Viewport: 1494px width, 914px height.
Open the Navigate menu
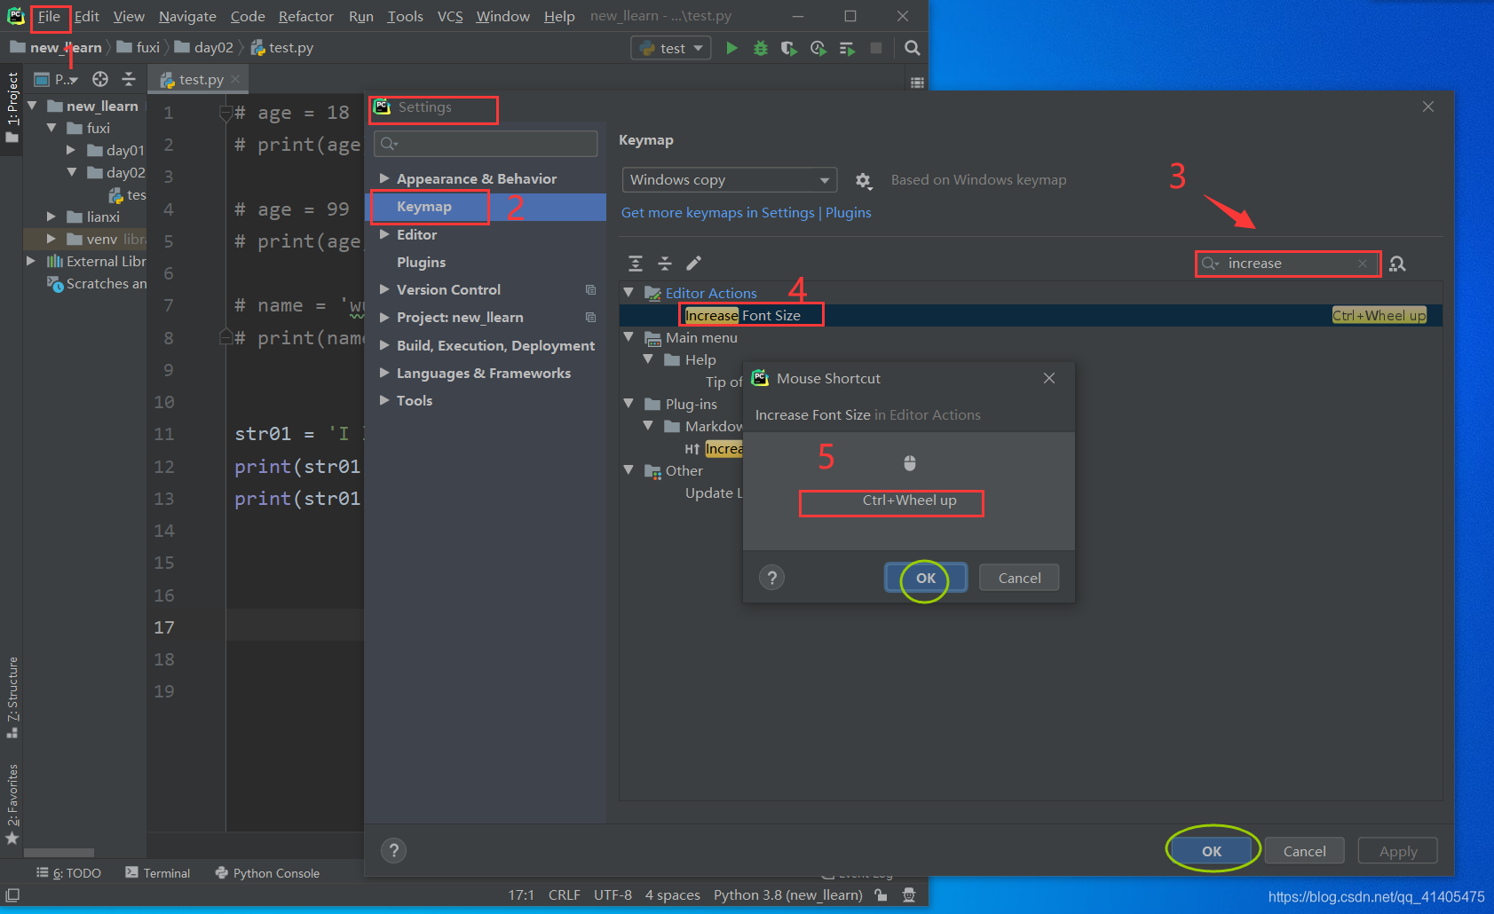click(187, 16)
